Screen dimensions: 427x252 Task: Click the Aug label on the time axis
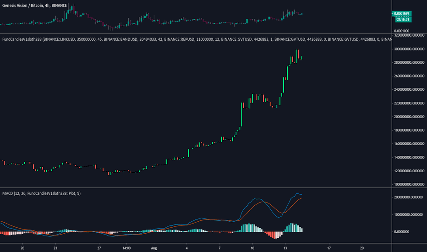click(x=154, y=248)
